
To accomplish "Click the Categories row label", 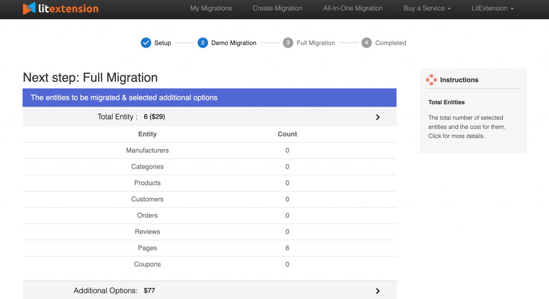I will [x=147, y=167].
